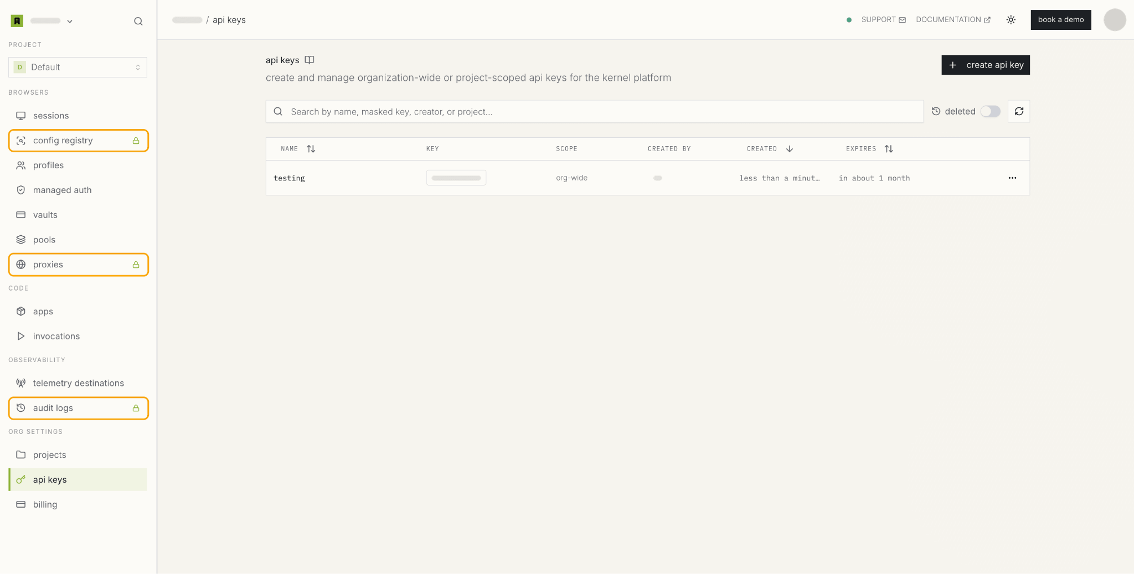
Task: Click telemetry destinations antenna icon
Action: pyautogui.click(x=21, y=383)
